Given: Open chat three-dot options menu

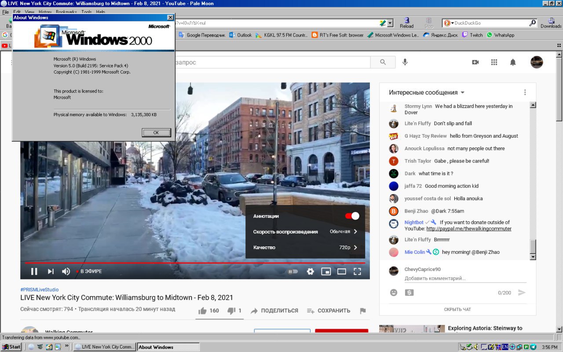Looking at the screenshot, I should coord(525,92).
